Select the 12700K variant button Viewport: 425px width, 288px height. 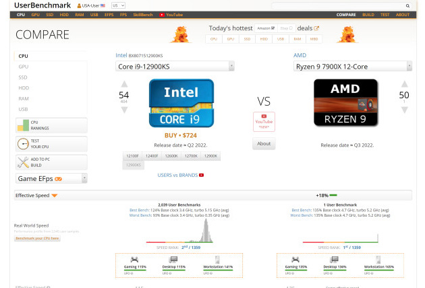pyautogui.click(x=191, y=156)
